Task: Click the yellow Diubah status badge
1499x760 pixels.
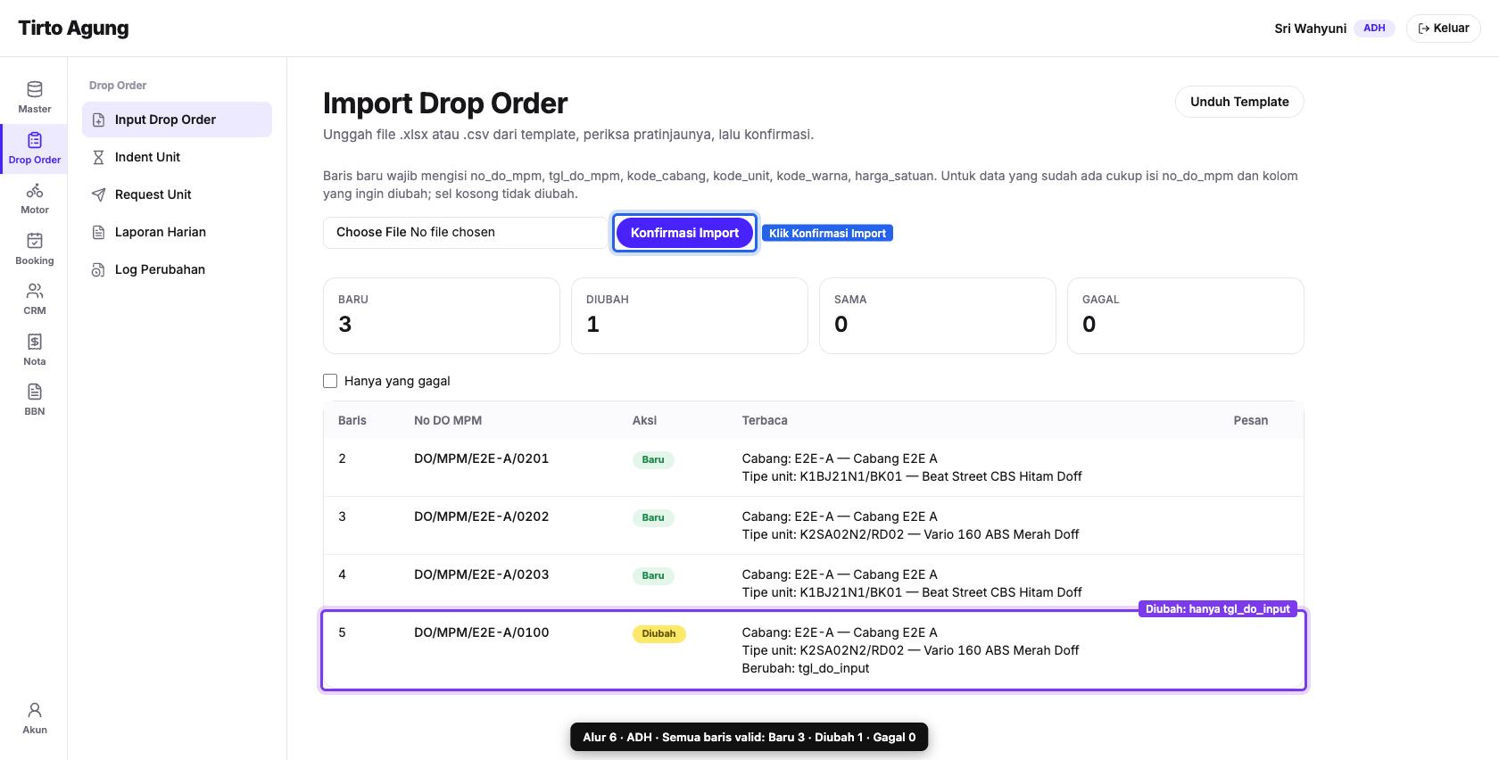Action: click(658, 634)
